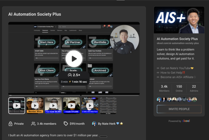Image resolution: width=209 pixels, height=140 pixels.
Task: Click the '1 min 16 sec' duration text
Action: pos(80,82)
